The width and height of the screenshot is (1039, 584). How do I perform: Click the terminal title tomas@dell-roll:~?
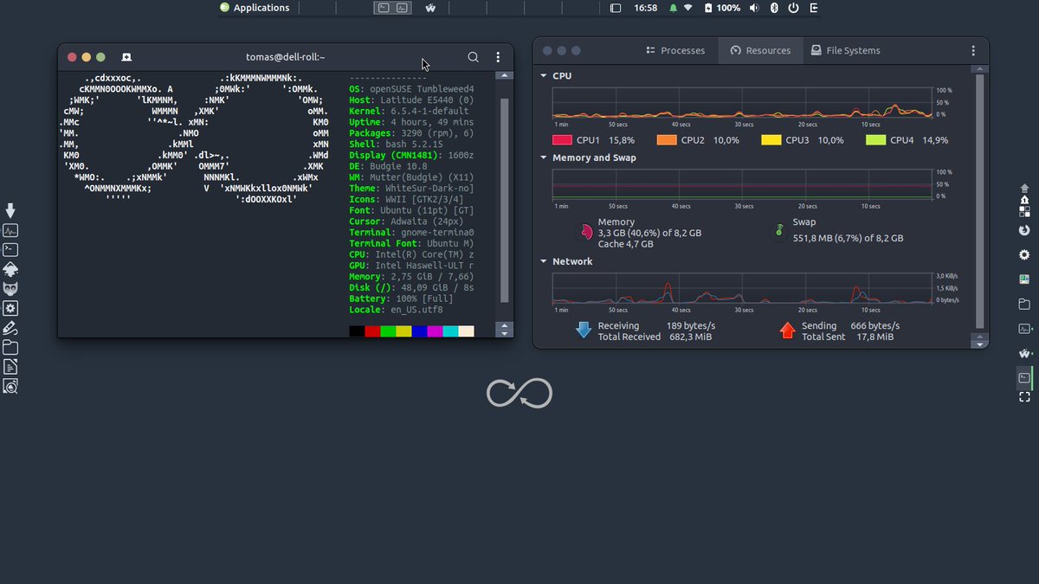tap(286, 57)
